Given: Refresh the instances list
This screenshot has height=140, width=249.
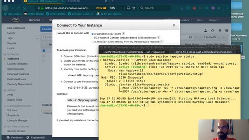Looking at the screenshot, I should click(x=213, y=30).
